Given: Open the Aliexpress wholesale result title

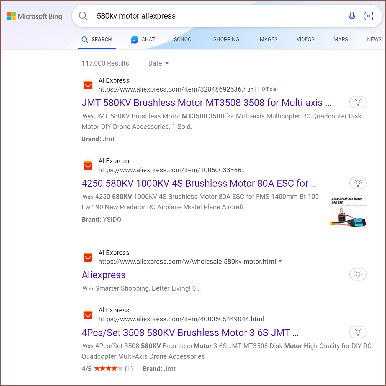Looking at the screenshot, I should tap(104, 275).
